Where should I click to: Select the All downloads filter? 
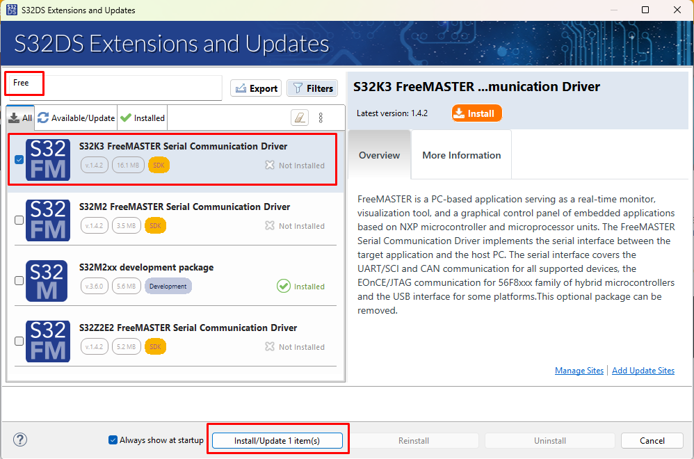[20, 118]
